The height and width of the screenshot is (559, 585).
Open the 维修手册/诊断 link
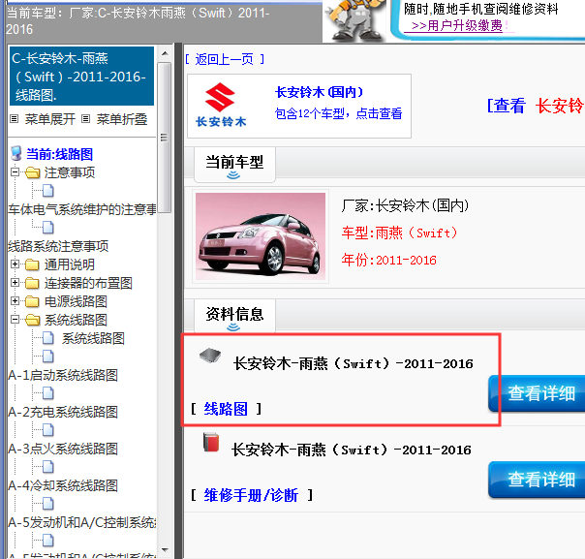(251, 496)
